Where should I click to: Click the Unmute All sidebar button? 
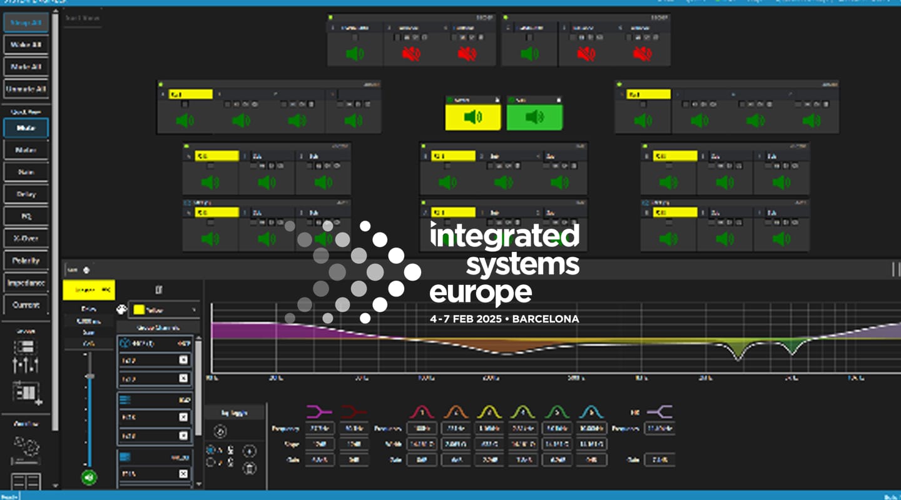click(x=26, y=89)
